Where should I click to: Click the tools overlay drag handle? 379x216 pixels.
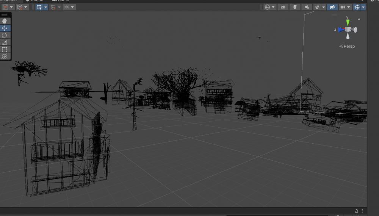[x=4, y=15]
